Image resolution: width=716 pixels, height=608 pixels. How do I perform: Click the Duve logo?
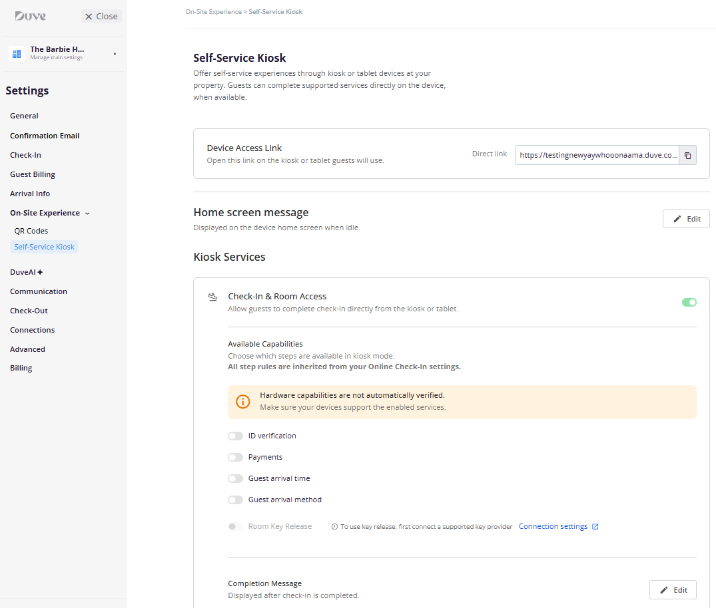[x=30, y=16]
